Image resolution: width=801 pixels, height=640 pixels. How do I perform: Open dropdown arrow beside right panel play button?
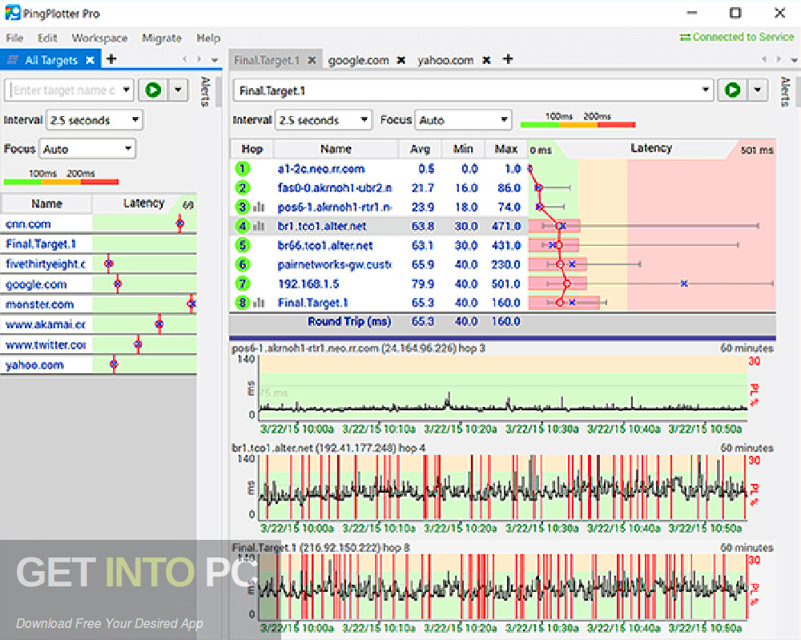tap(758, 91)
